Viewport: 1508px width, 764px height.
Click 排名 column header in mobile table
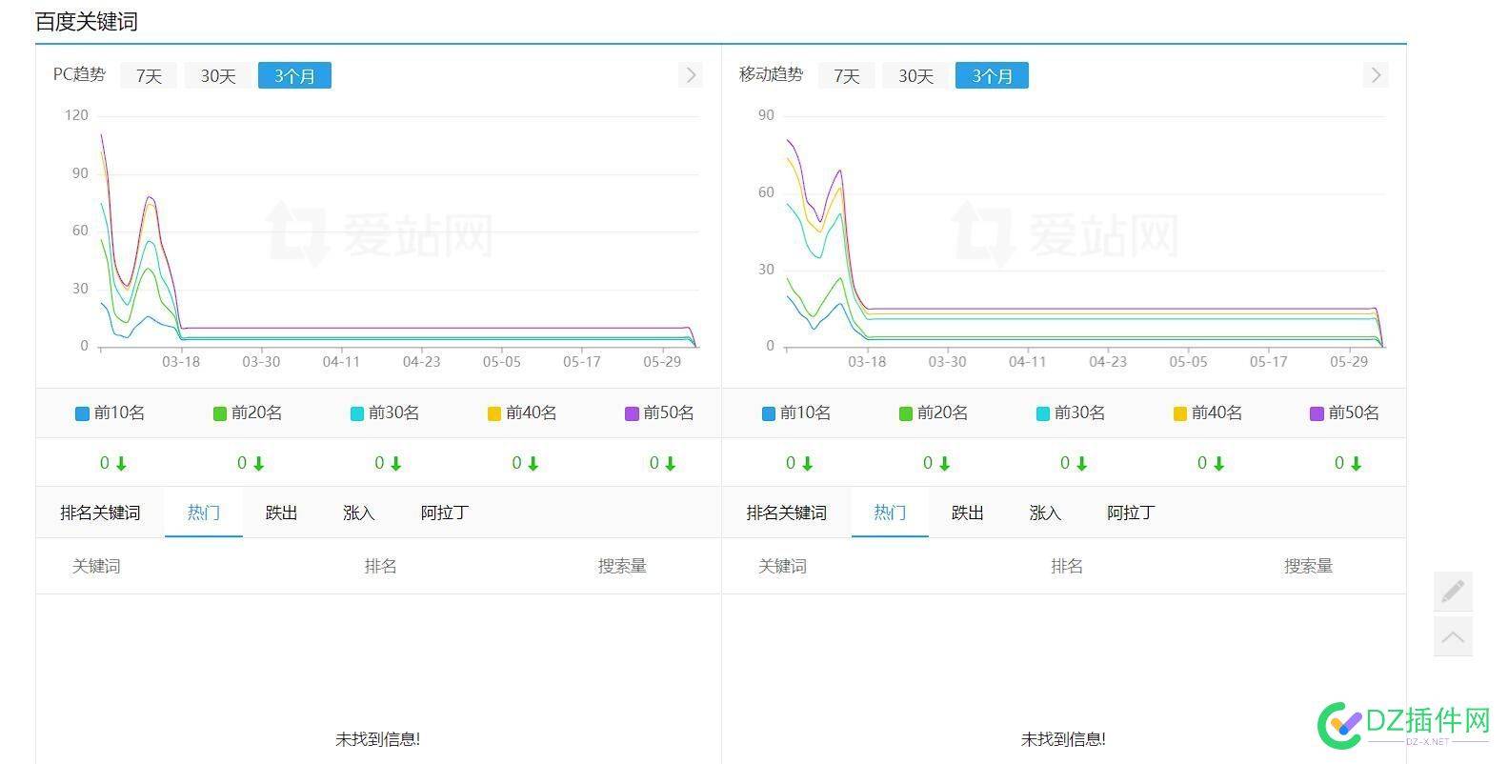pyautogui.click(x=1067, y=566)
